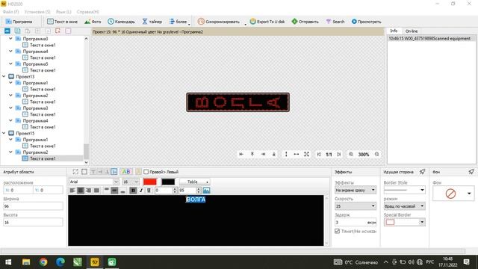This screenshot has height=269, width=478.
Task: Click move-up icon above project tree
Action: click(38, 31)
